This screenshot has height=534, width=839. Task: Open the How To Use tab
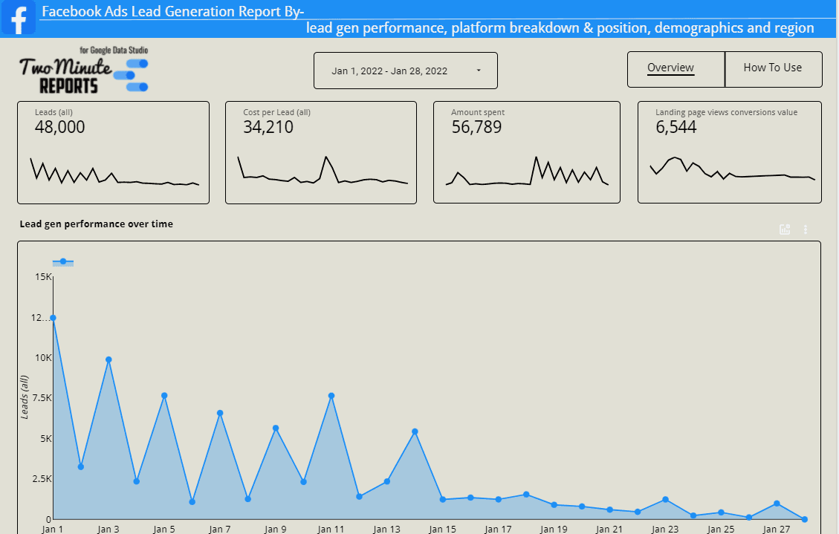point(773,69)
